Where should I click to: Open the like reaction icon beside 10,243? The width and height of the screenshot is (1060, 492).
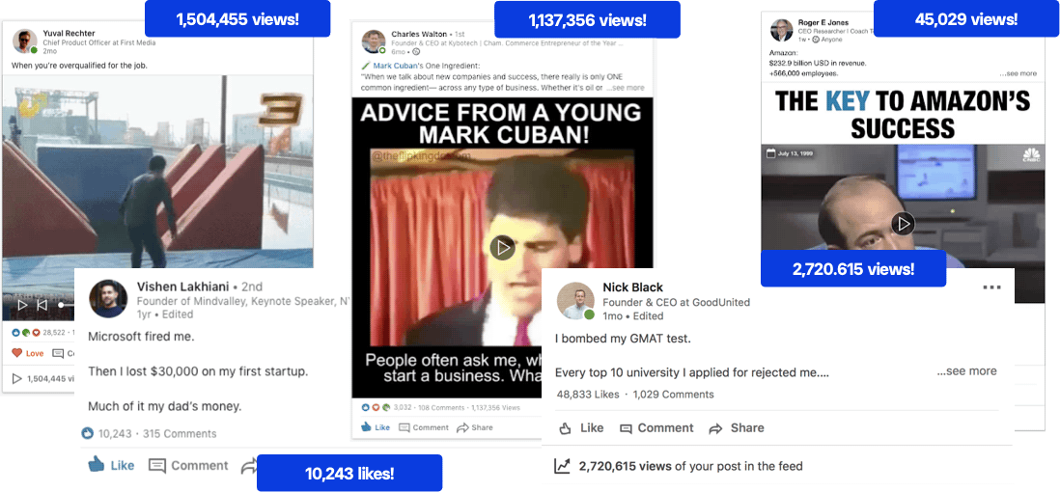coord(87,433)
